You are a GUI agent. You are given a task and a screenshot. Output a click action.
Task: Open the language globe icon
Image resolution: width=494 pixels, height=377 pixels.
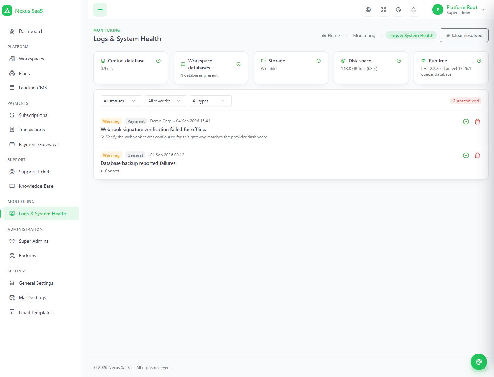(368, 10)
